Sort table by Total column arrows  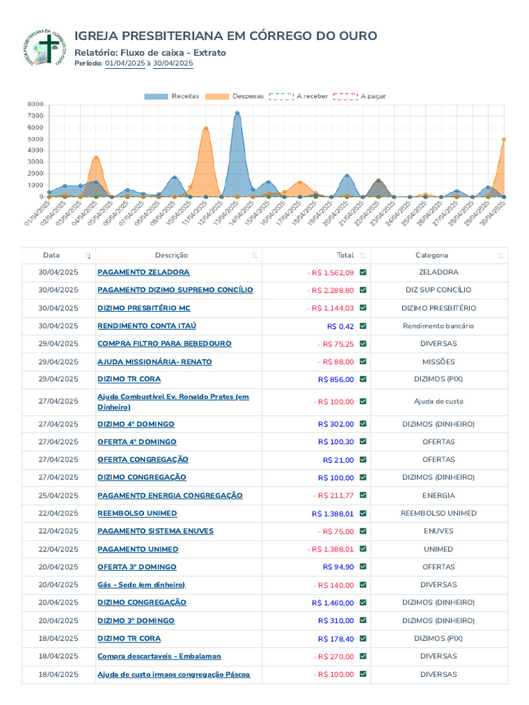(x=363, y=256)
